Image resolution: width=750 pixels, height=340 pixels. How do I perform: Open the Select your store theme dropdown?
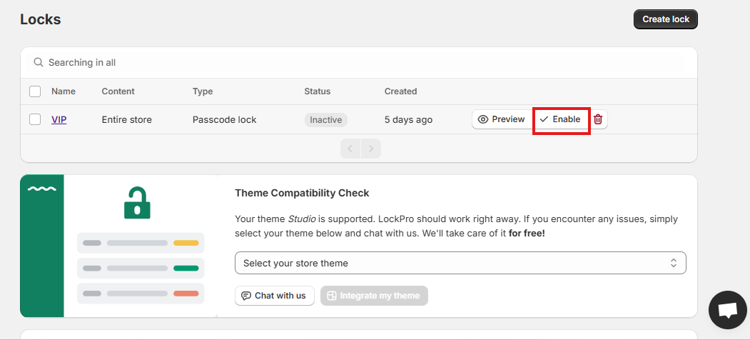pyautogui.click(x=460, y=263)
